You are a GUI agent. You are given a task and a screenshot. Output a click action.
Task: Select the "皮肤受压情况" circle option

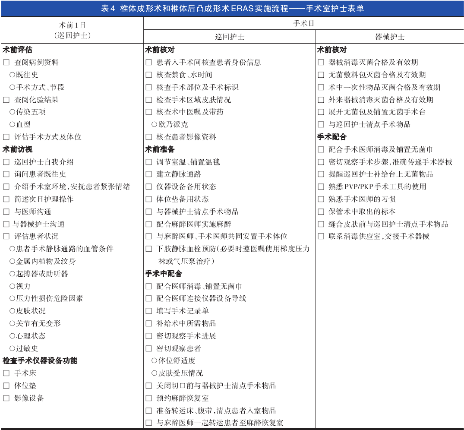(x=154, y=373)
